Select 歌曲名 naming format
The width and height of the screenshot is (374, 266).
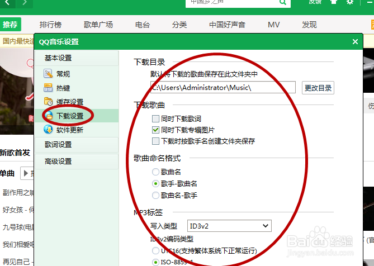click(155, 172)
